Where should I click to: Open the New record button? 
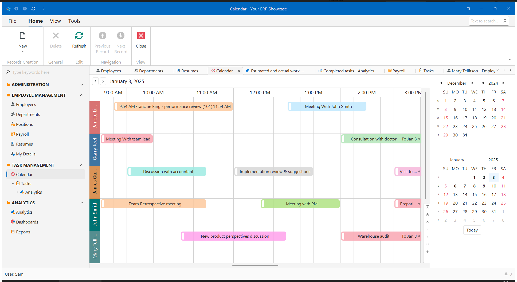pos(23,40)
